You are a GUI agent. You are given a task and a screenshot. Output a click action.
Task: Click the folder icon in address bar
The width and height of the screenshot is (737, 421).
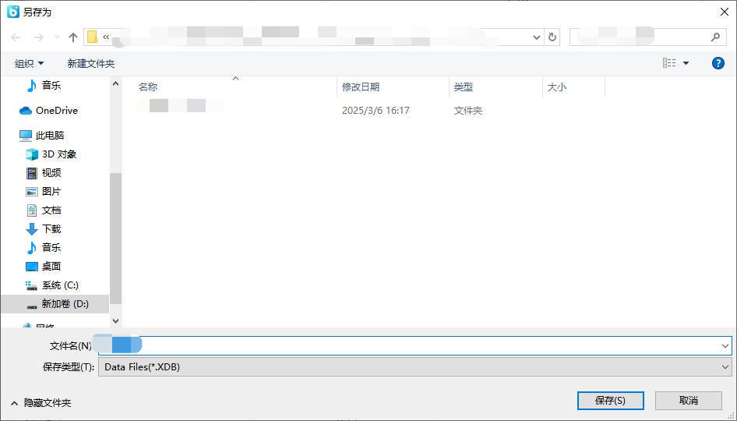(93, 37)
